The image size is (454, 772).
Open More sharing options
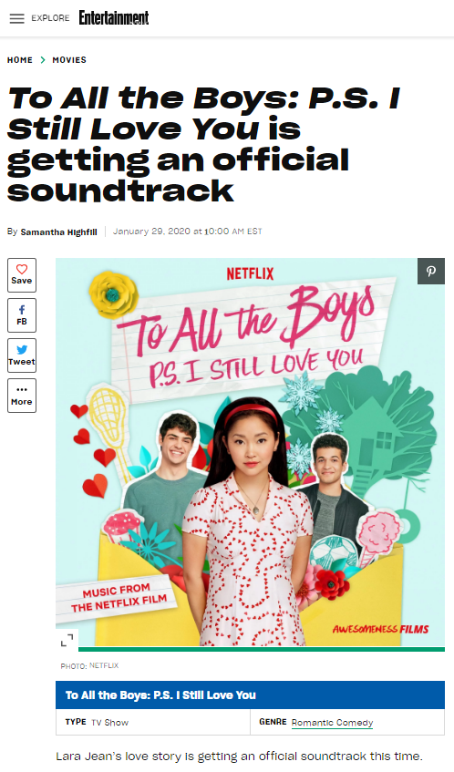pos(22,396)
